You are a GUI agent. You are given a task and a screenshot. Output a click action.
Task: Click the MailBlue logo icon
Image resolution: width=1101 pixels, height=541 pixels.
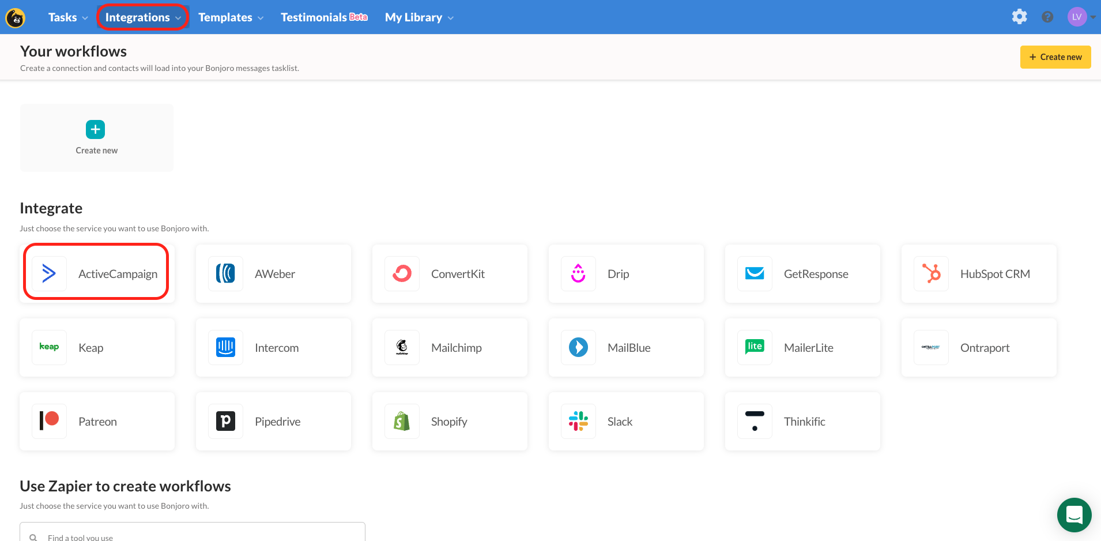click(578, 347)
